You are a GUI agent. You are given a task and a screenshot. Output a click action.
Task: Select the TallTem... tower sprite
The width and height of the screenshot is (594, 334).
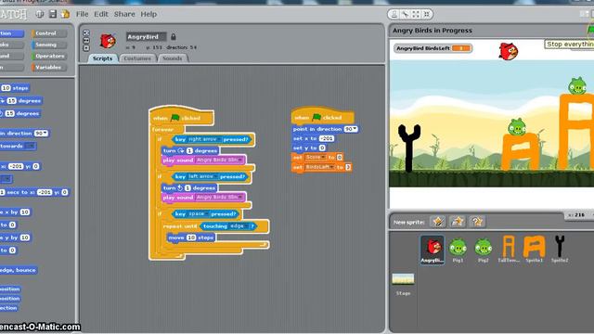[x=509, y=250]
